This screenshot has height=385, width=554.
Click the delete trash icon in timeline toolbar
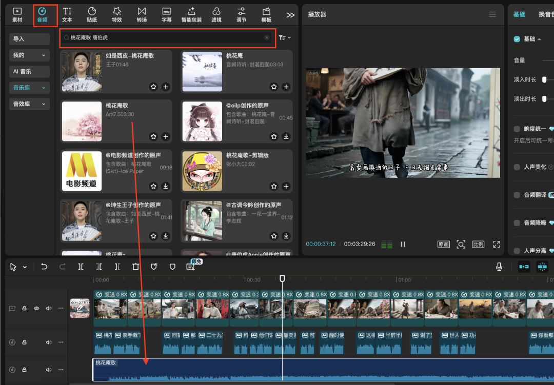click(135, 267)
